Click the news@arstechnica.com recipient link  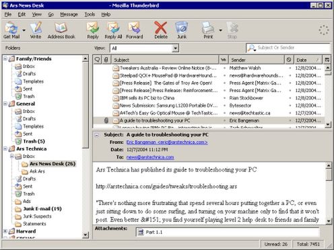click(x=150, y=157)
